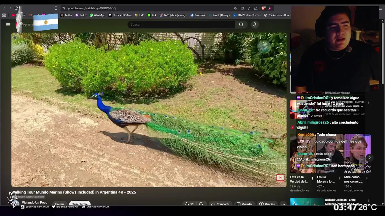Open the WhatsApp bookmark

(97, 15)
